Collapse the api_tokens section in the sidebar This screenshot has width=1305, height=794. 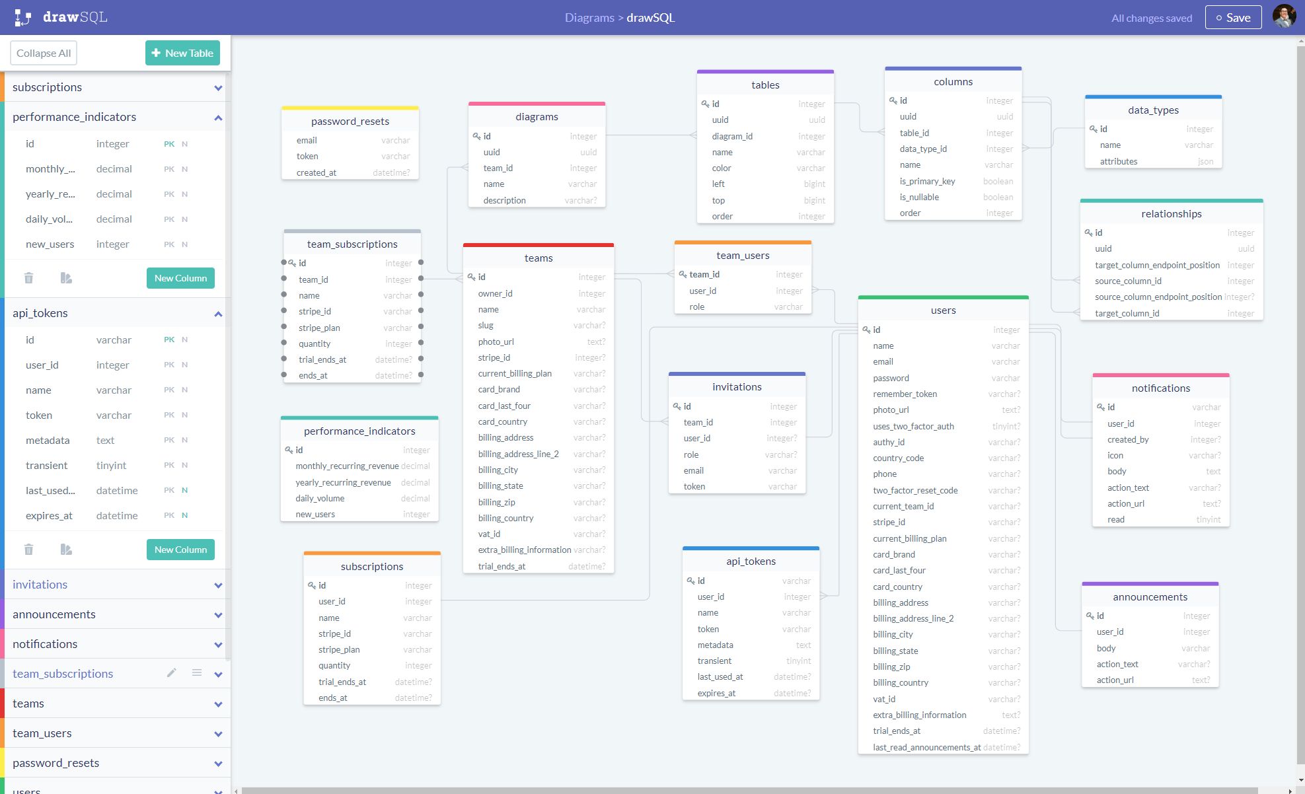(x=218, y=313)
